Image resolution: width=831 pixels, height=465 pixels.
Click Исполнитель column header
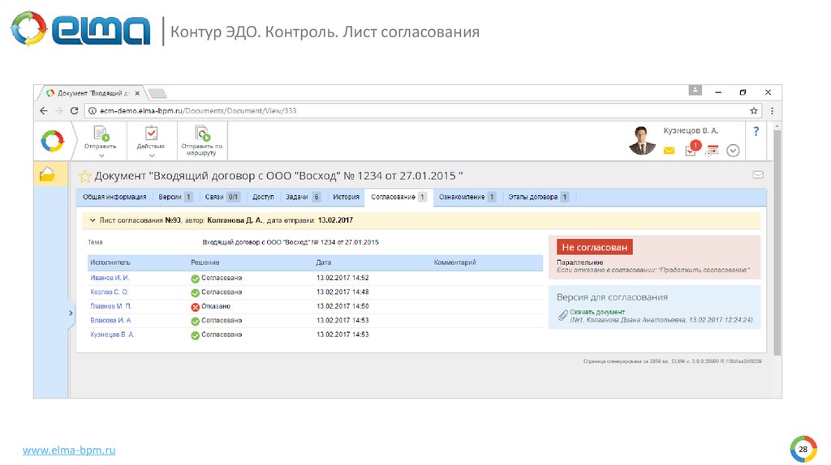[110, 262]
